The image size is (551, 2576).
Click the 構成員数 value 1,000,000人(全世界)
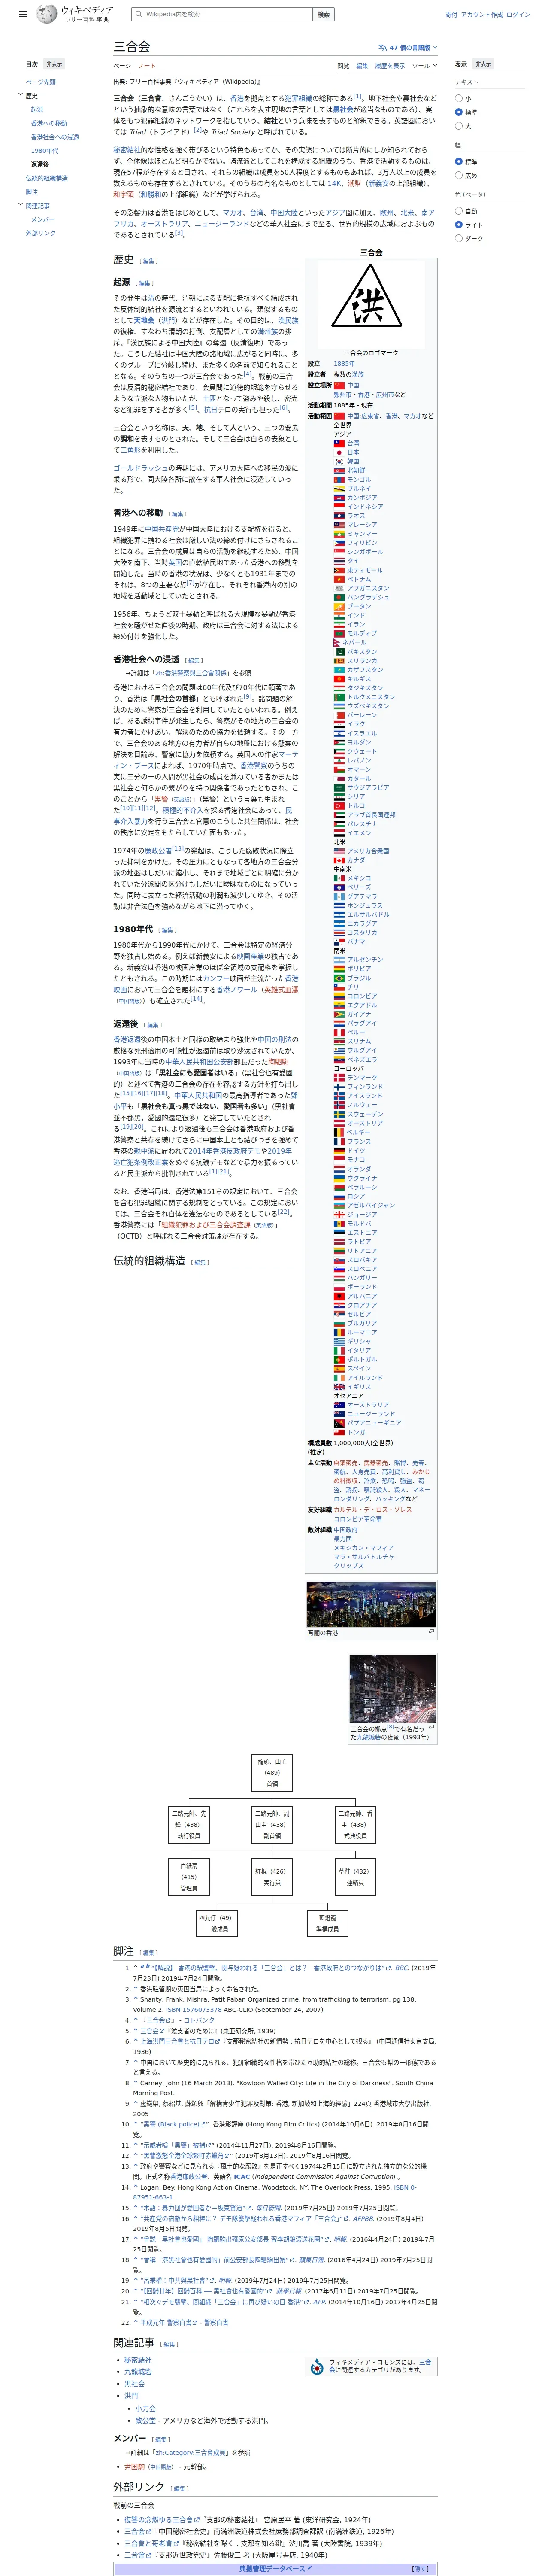pyautogui.click(x=363, y=1443)
